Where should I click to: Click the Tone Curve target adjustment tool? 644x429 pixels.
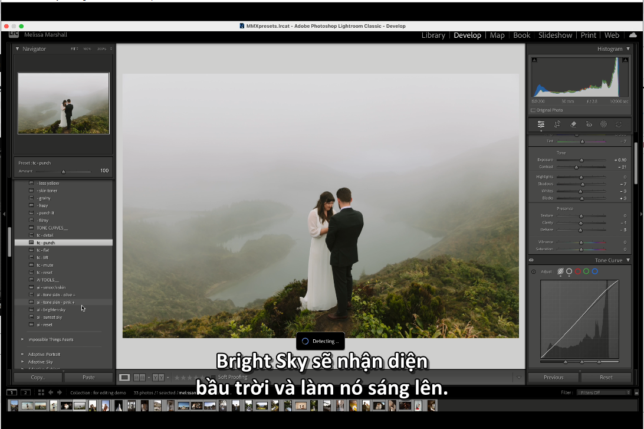point(534,271)
